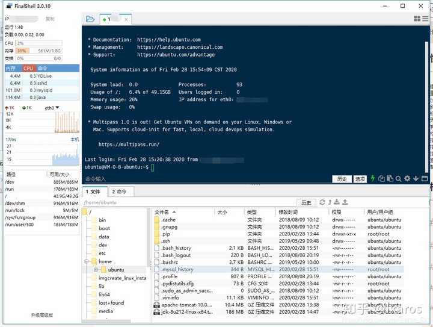Viewport: 433px width, 327px height.
Task: Click the terminal vertical scrollbar
Action: pyautogui.click(x=426, y=107)
